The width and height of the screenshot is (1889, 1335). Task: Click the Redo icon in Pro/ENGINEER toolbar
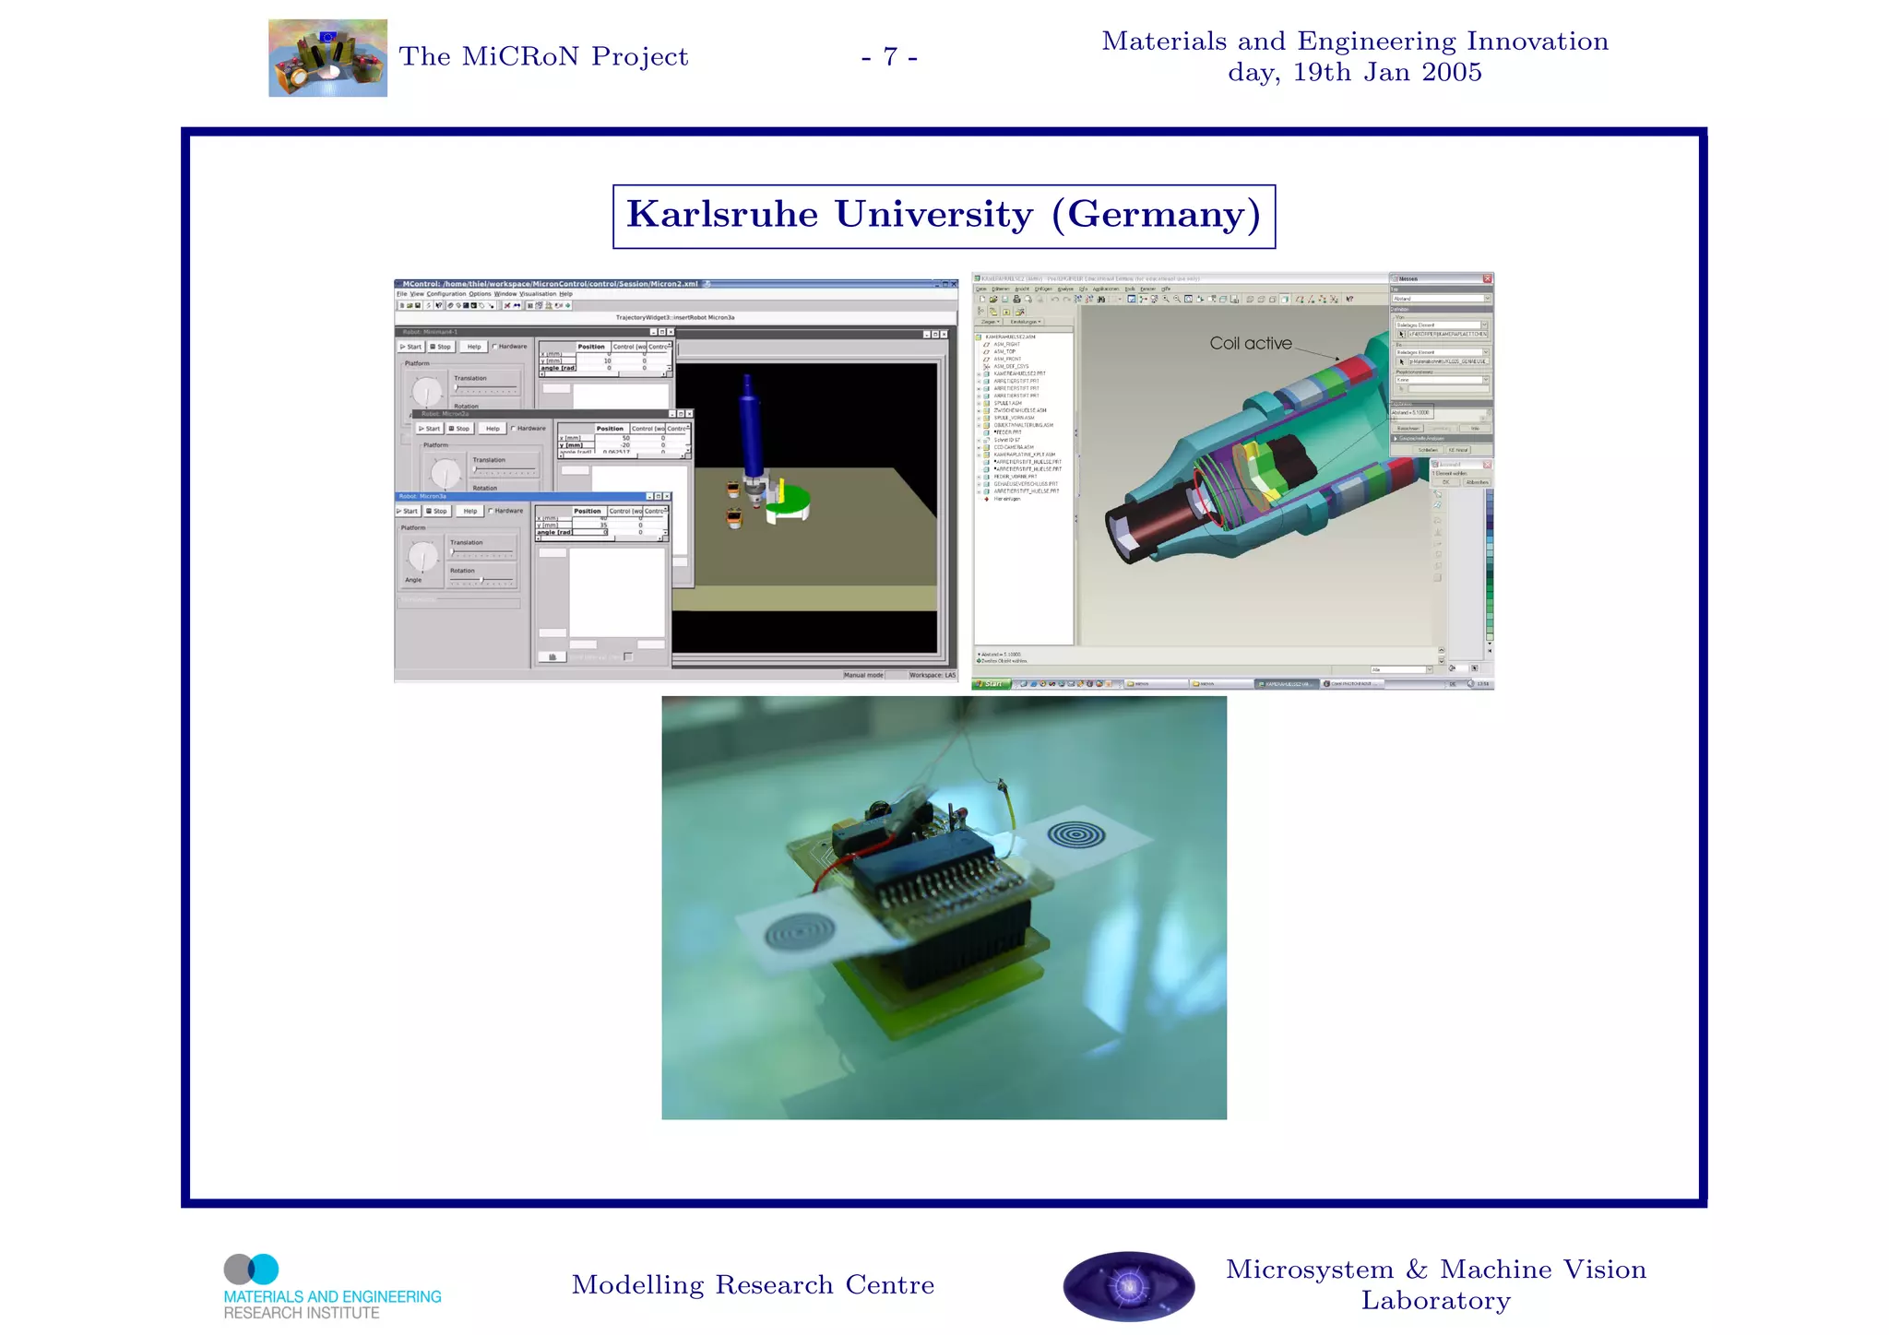point(1065,299)
